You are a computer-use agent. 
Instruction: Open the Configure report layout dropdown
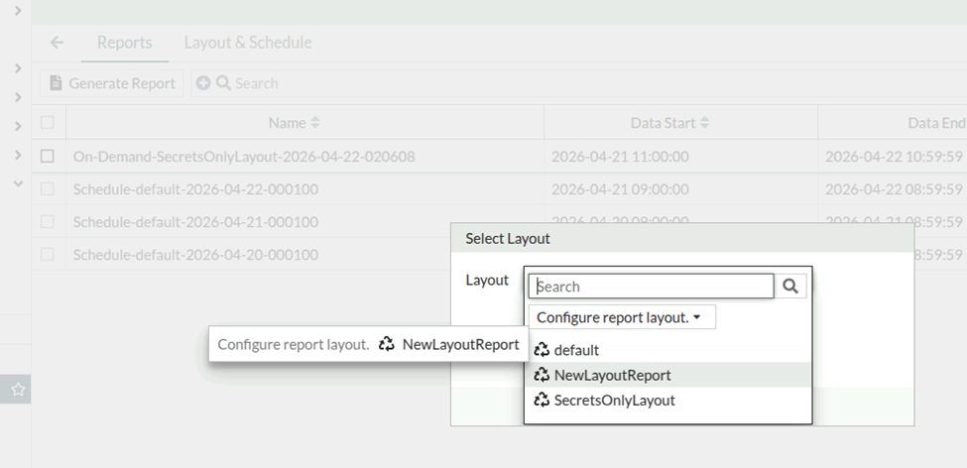pyautogui.click(x=622, y=317)
